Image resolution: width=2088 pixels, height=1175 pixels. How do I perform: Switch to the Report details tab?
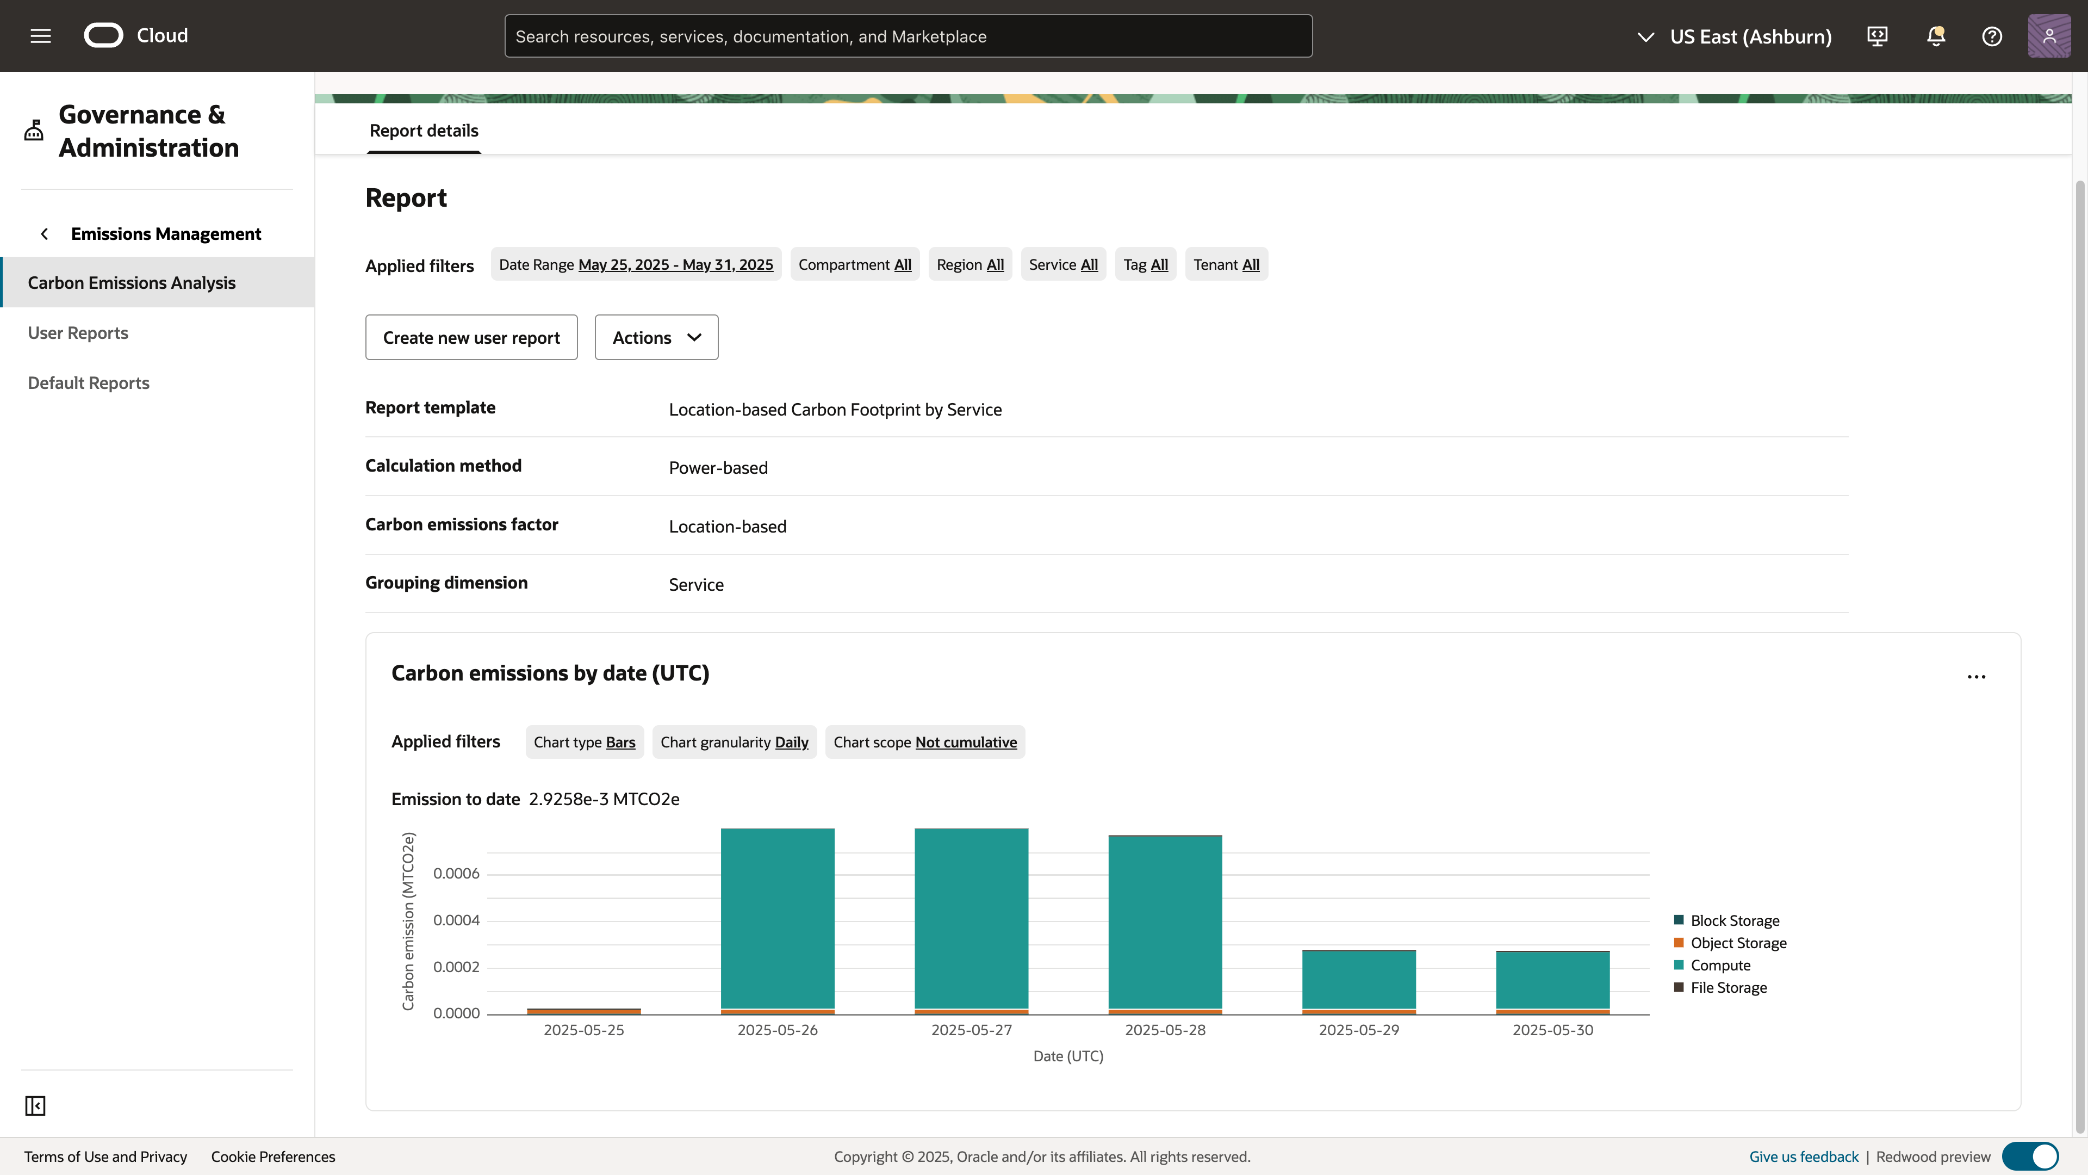pyautogui.click(x=423, y=131)
